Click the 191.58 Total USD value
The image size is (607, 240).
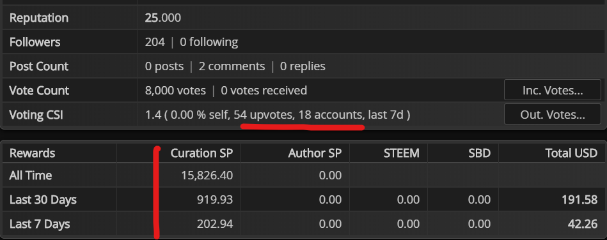579,200
